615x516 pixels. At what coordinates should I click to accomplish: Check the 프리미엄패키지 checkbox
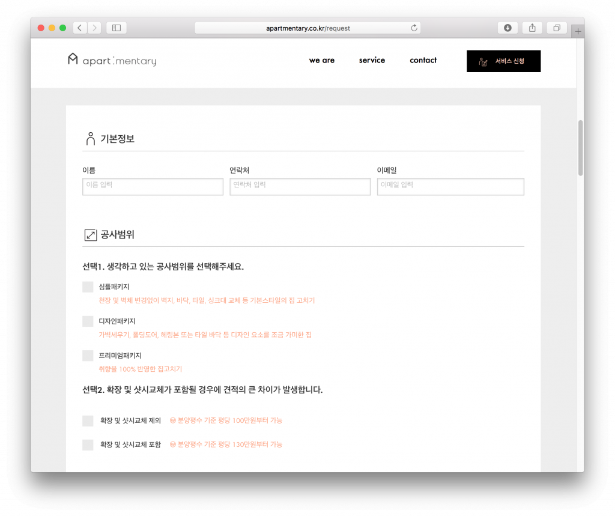click(88, 356)
